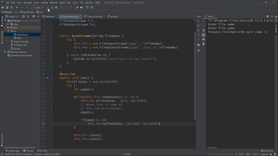Viewport: 278px width, 156px height.
Task: Open the Navigate menu
Action: tap(28, 3)
